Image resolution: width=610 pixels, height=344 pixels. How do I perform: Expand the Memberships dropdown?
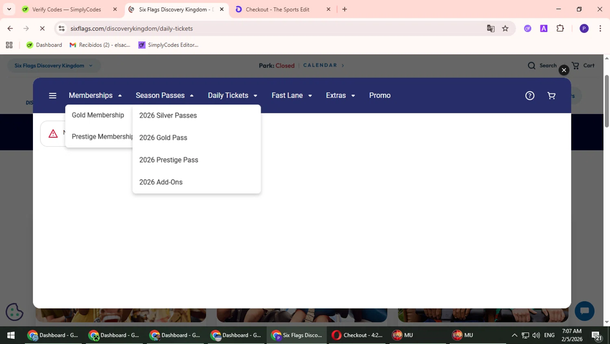tap(95, 95)
